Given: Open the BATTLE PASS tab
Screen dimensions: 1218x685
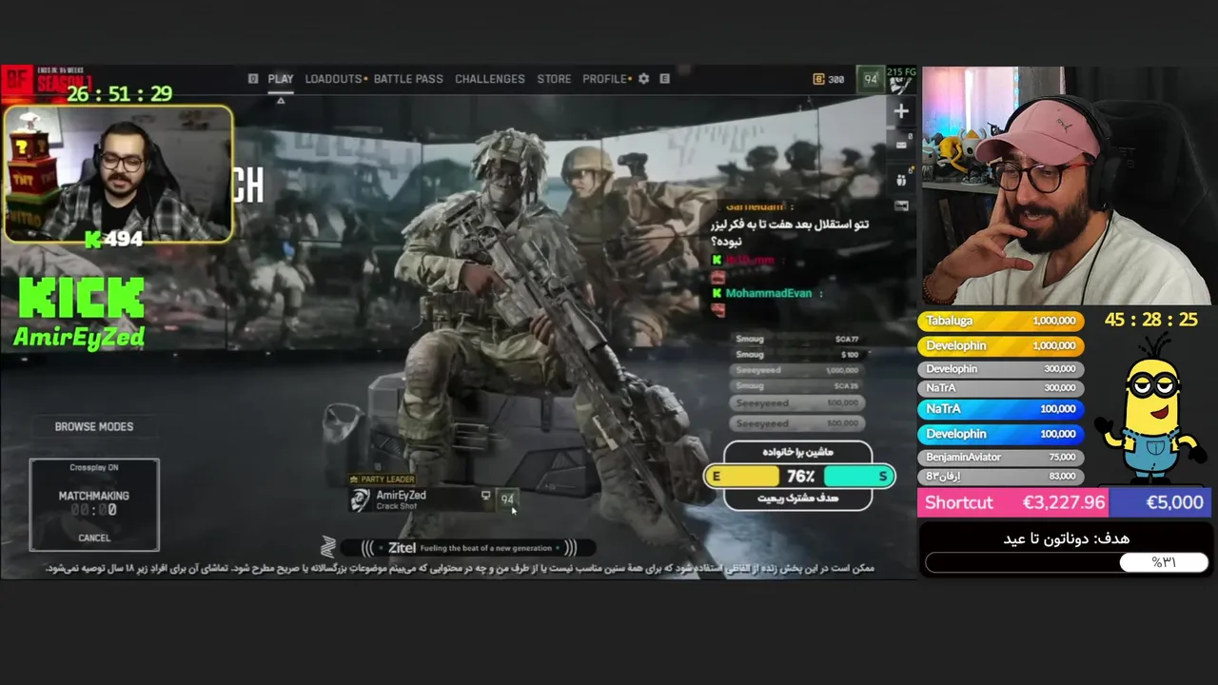Looking at the screenshot, I should click(x=408, y=79).
